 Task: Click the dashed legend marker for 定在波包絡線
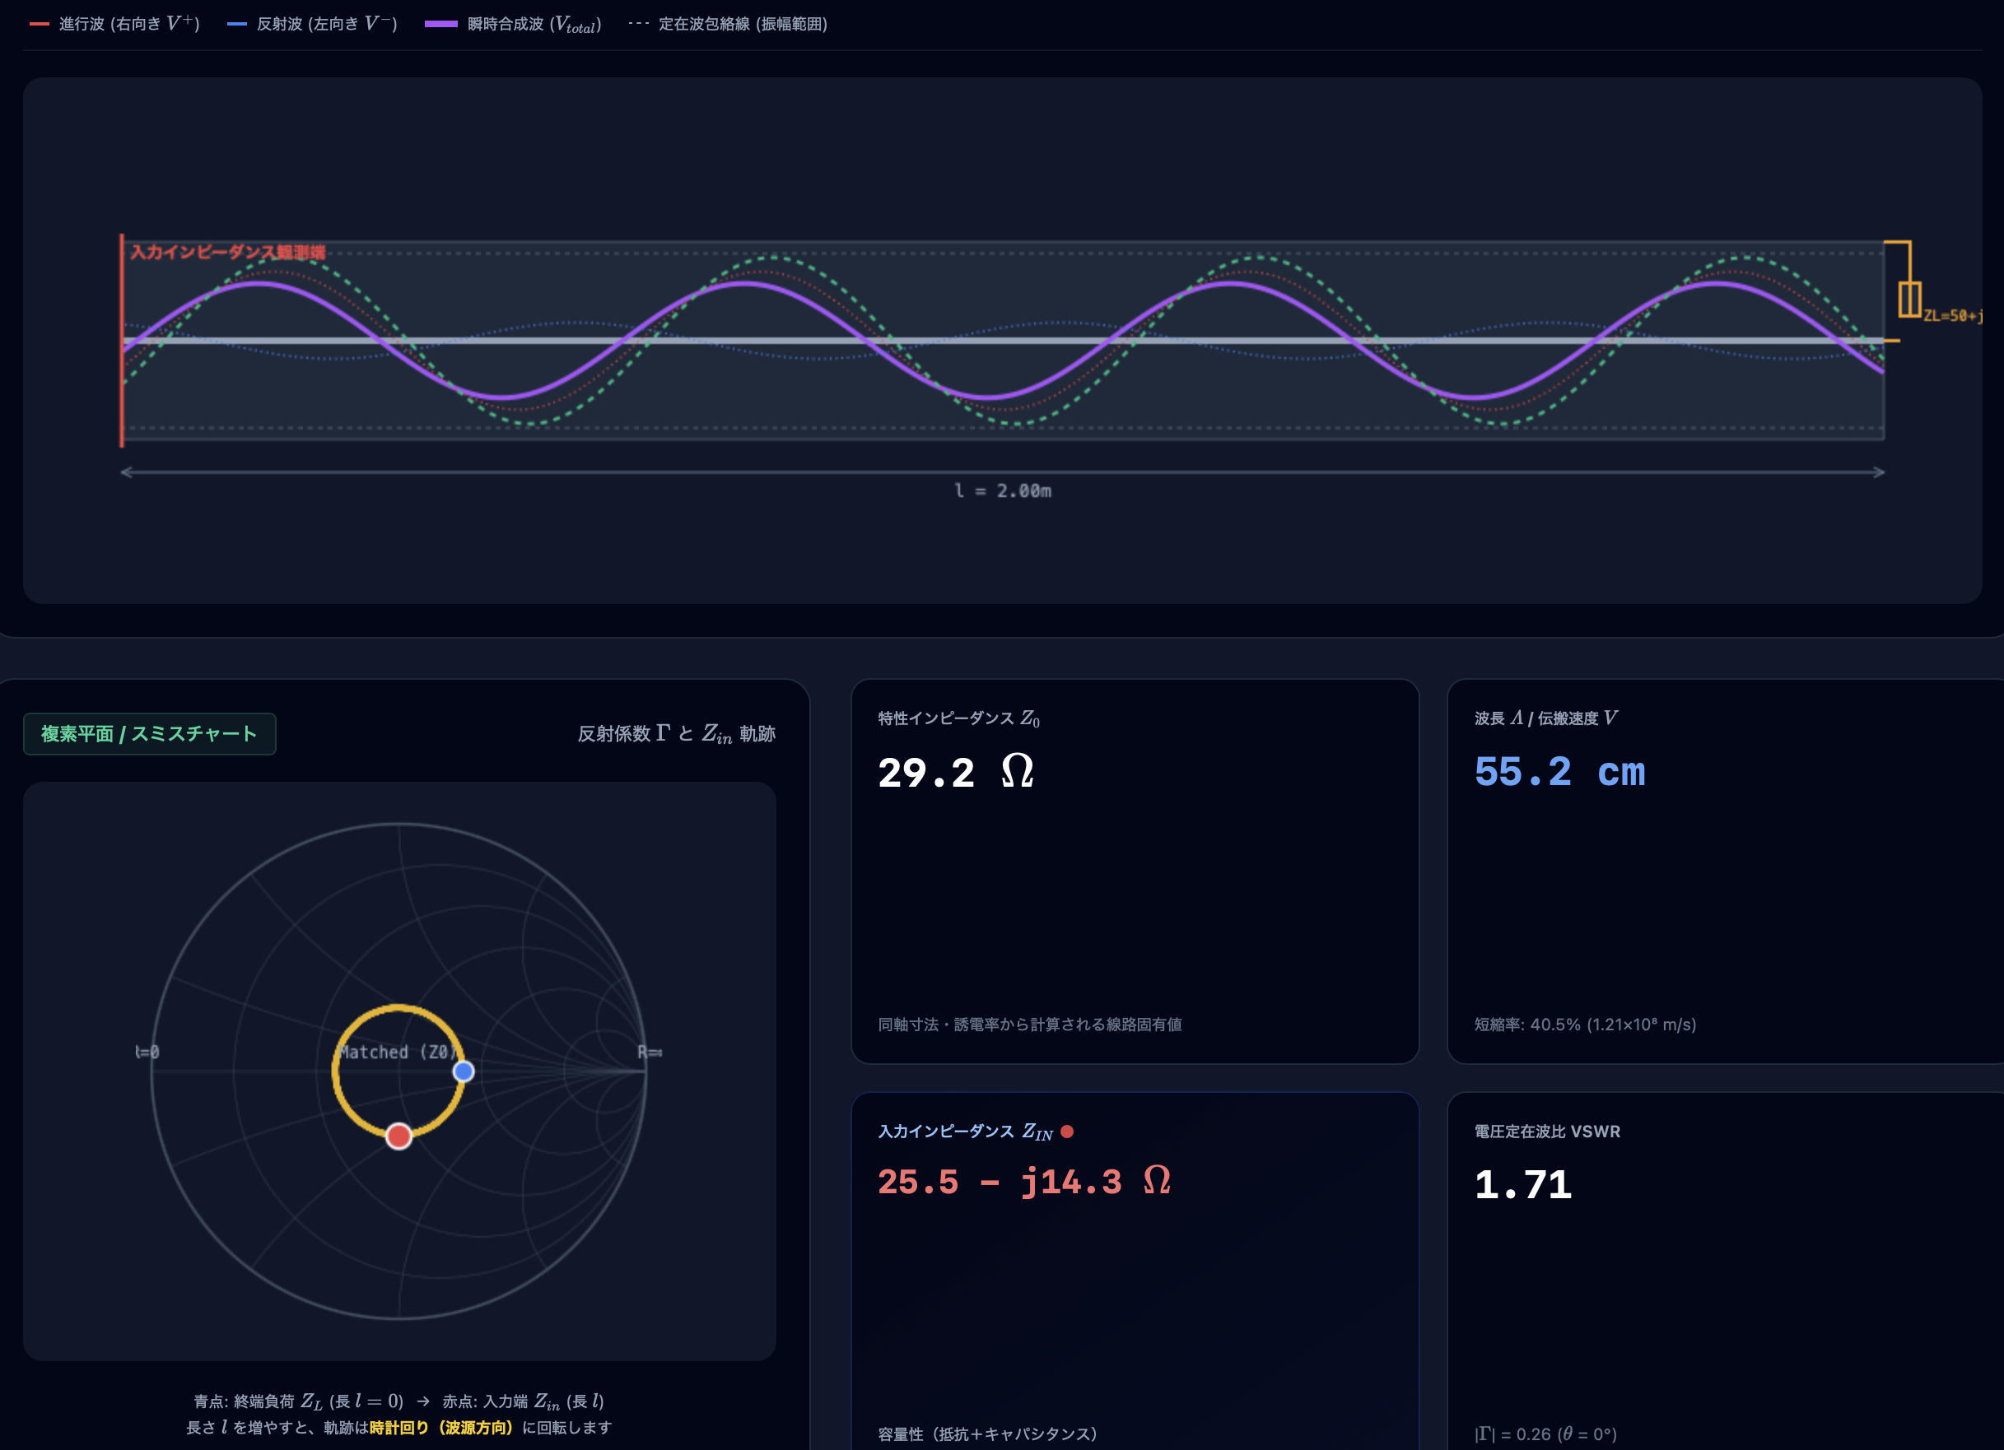coord(638,24)
